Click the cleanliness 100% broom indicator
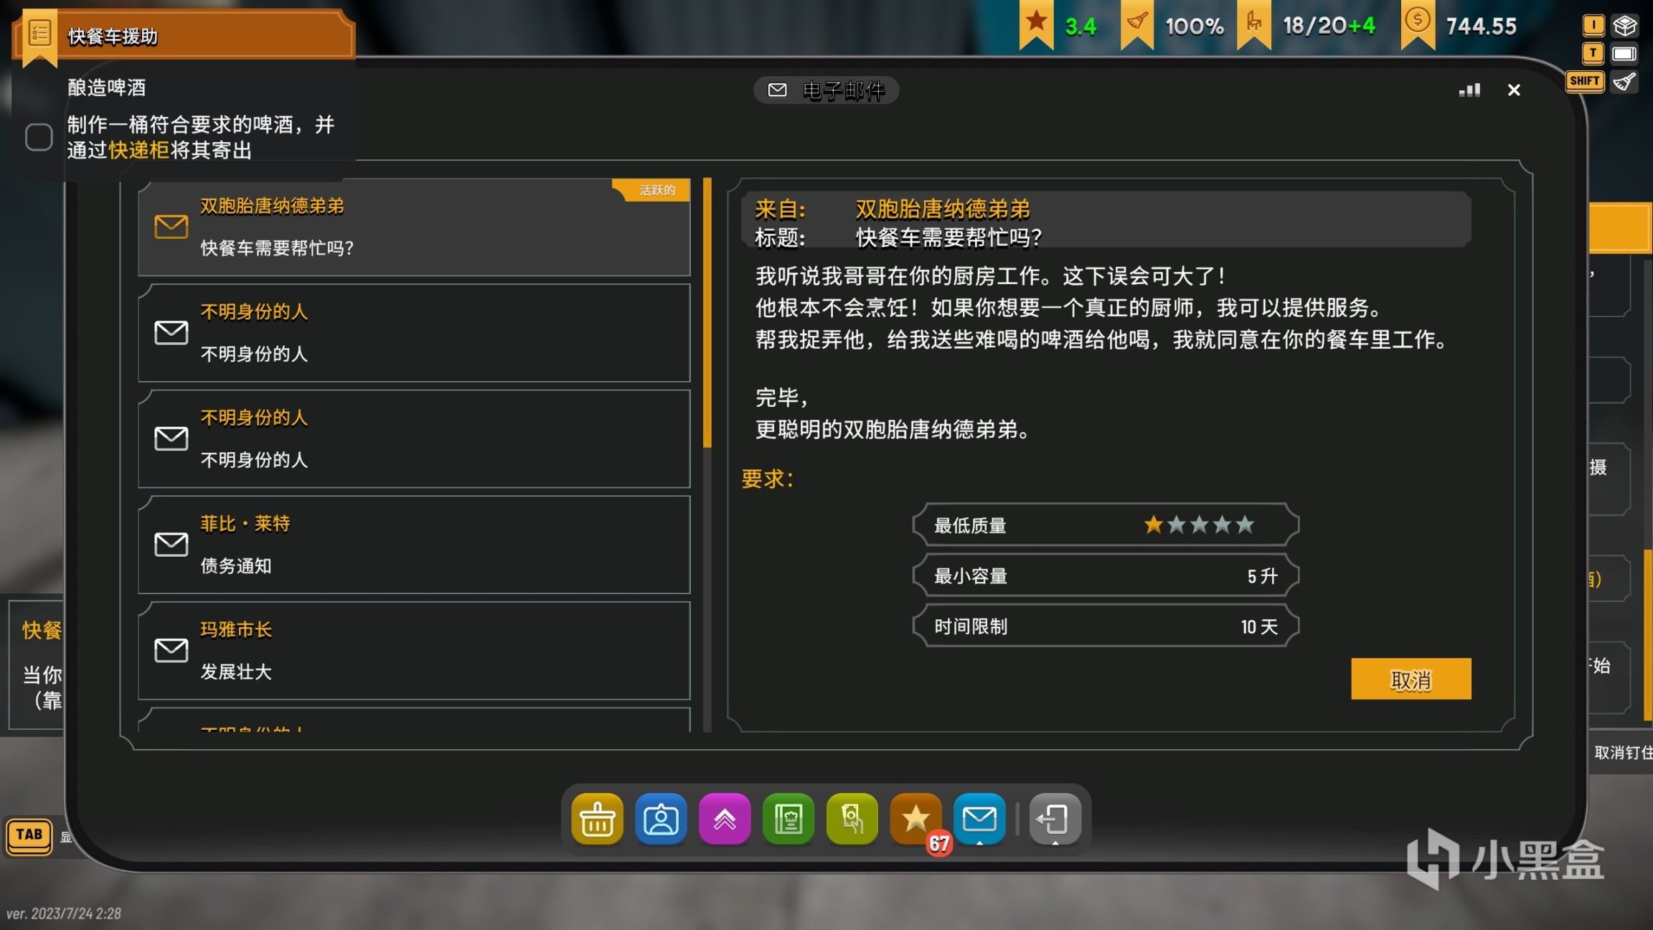 click(1172, 26)
